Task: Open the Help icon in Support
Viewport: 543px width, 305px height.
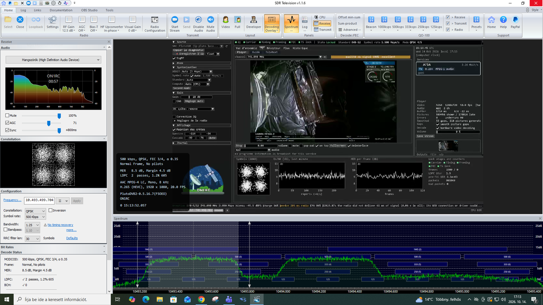Action: (503, 22)
